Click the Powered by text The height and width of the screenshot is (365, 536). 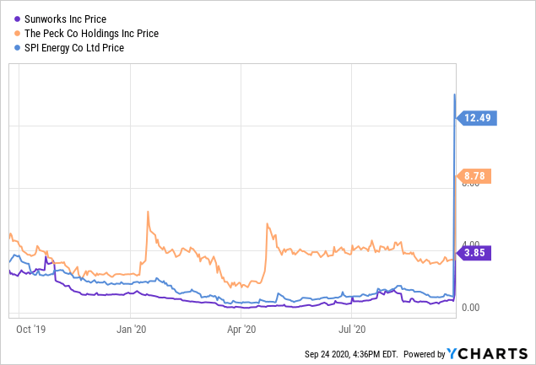425,354
